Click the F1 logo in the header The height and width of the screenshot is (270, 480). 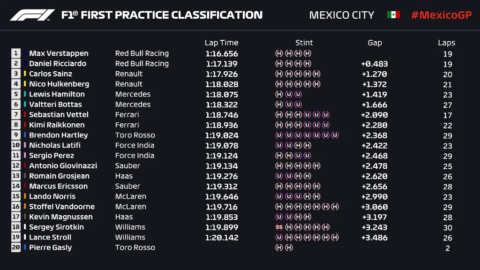[32, 15]
